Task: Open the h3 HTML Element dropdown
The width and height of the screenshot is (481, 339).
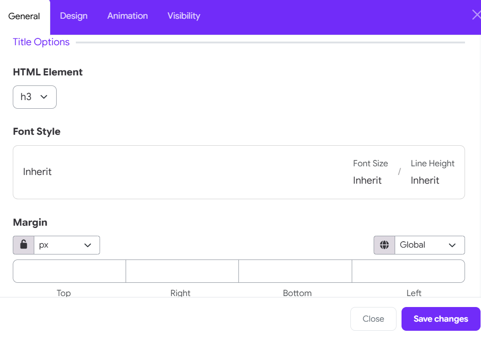Action: (35, 97)
